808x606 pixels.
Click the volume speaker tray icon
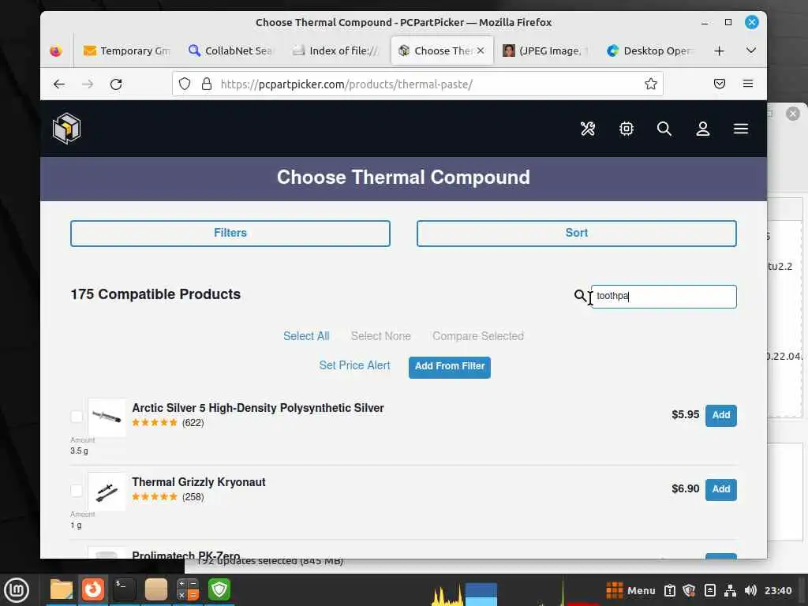click(750, 590)
